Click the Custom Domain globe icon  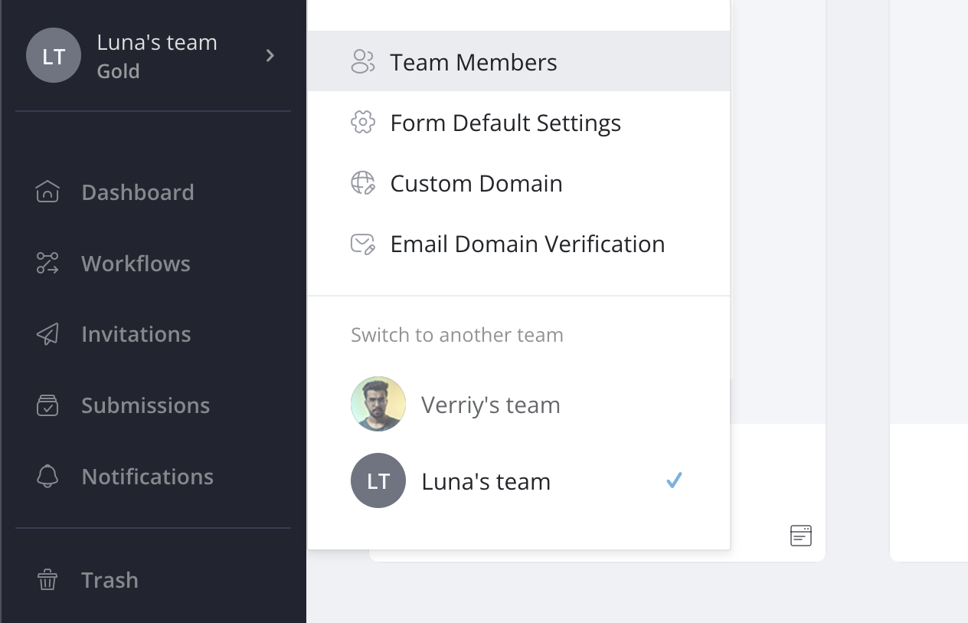click(362, 183)
